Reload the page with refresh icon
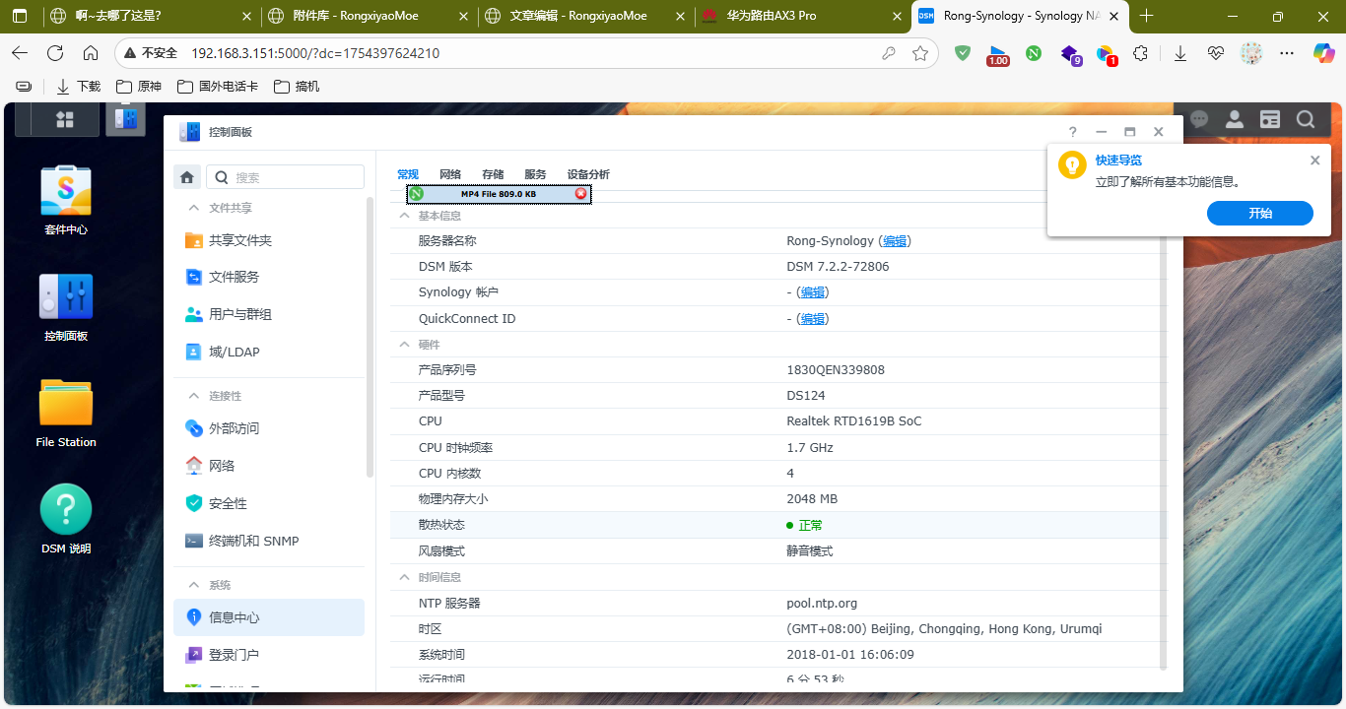 pyautogui.click(x=55, y=53)
